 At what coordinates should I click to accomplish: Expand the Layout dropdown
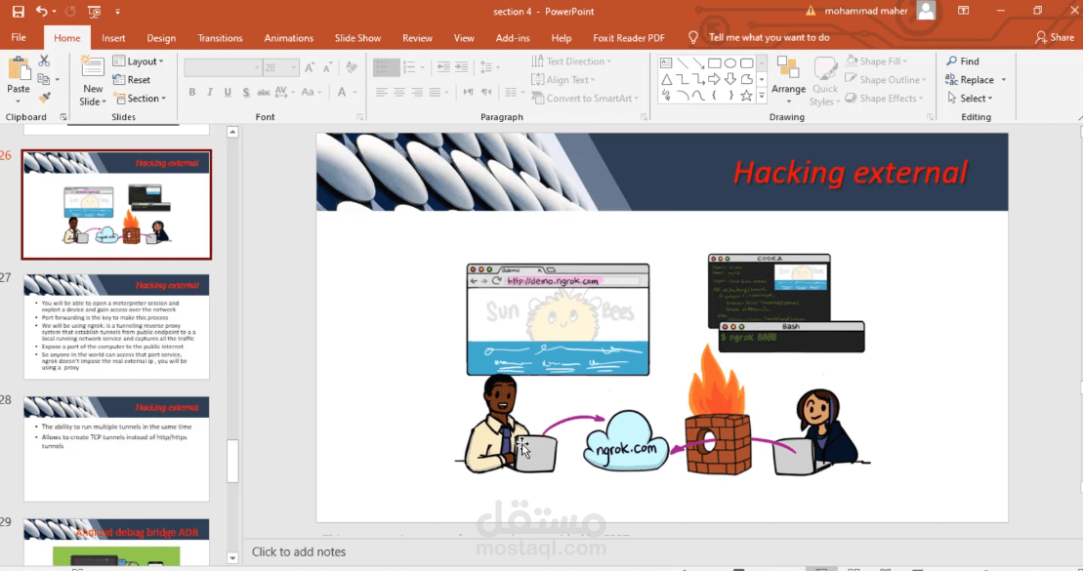(138, 61)
